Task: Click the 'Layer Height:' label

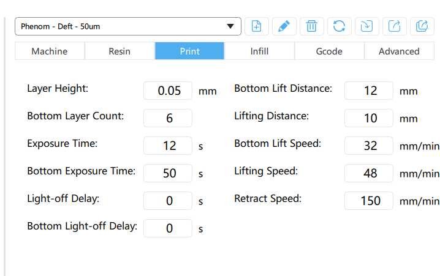Action: point(58,89)
